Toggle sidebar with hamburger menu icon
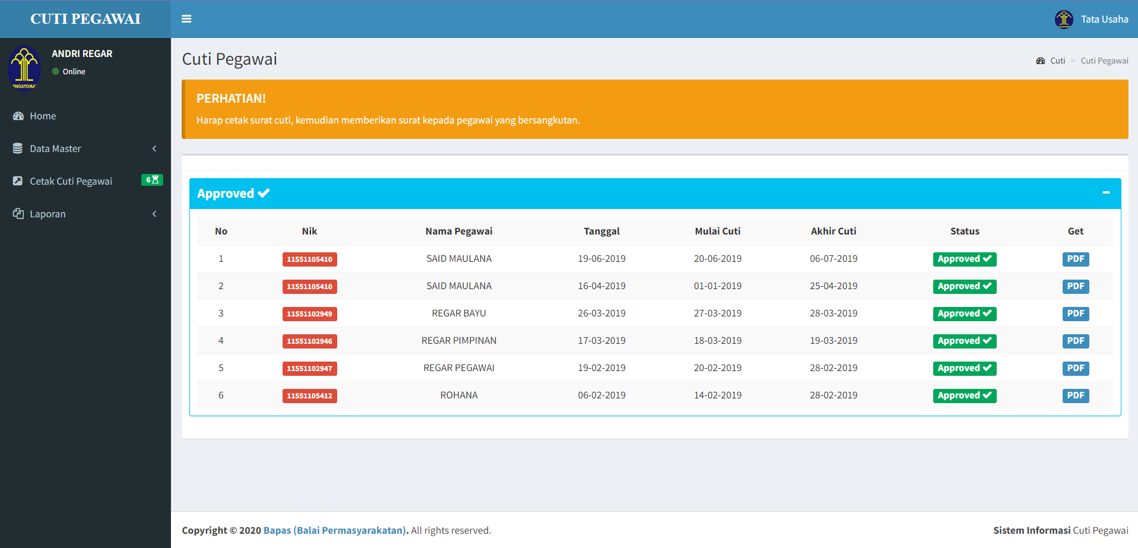1138x548 pixels. [186, 19]
